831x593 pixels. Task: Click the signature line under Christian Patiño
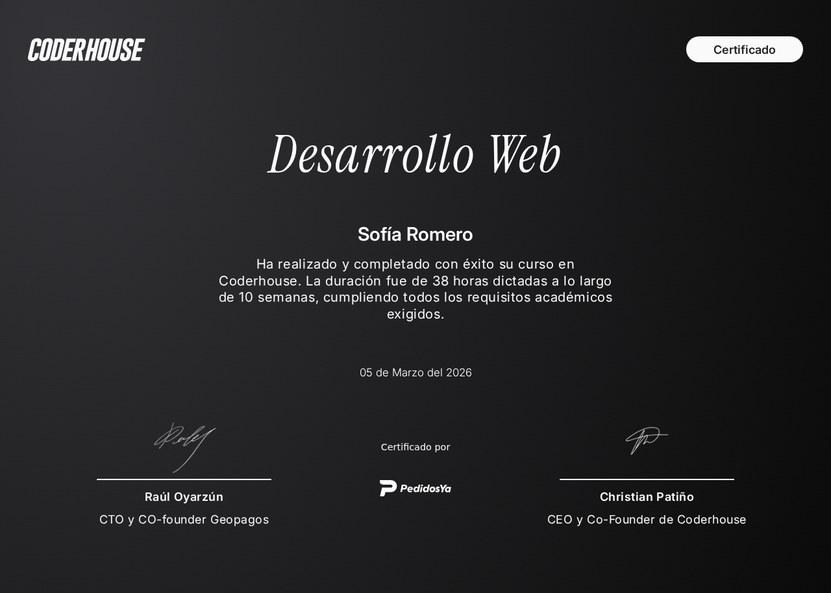pyautogui.click(x=647, y=479)
